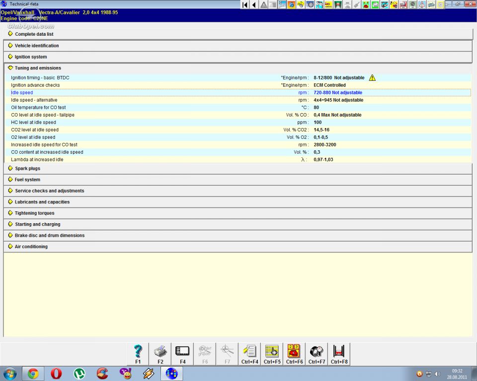Viewport: 477px width, 381px height.
Task: Jump to first page with top toolbar arrow
Action: (x=245, y=4)
